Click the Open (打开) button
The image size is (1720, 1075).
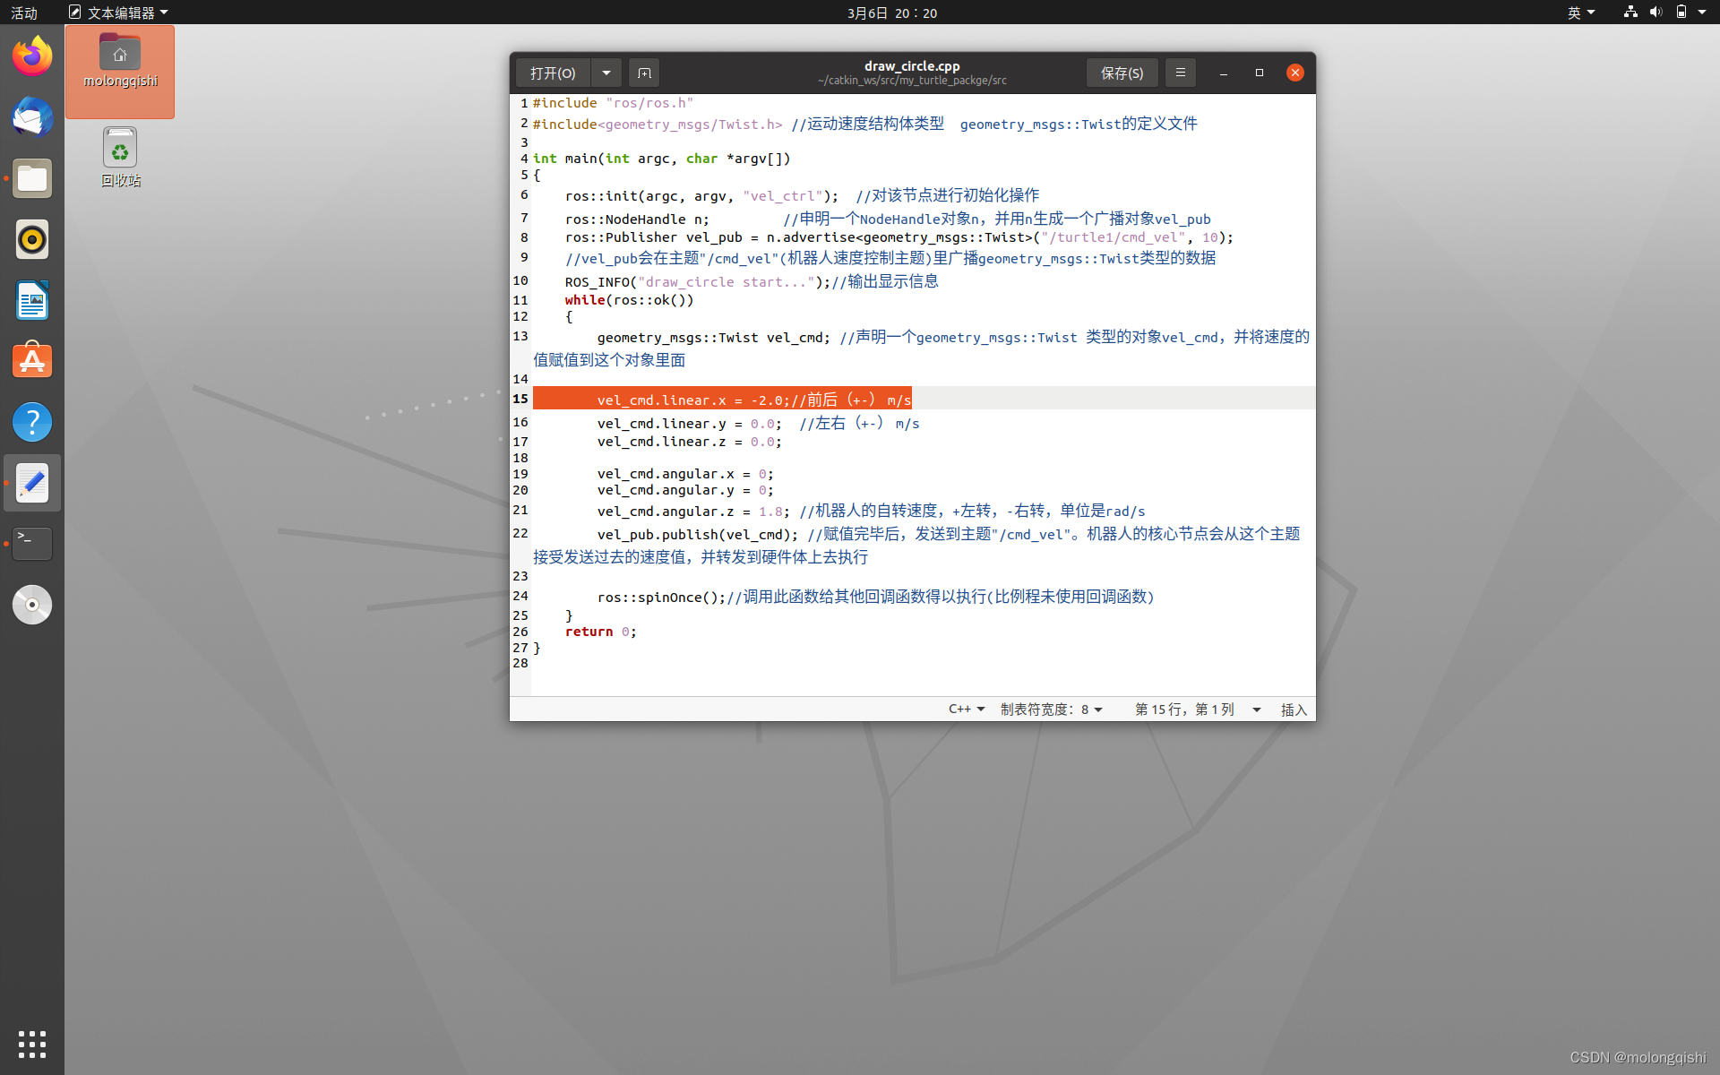(553, 73)
